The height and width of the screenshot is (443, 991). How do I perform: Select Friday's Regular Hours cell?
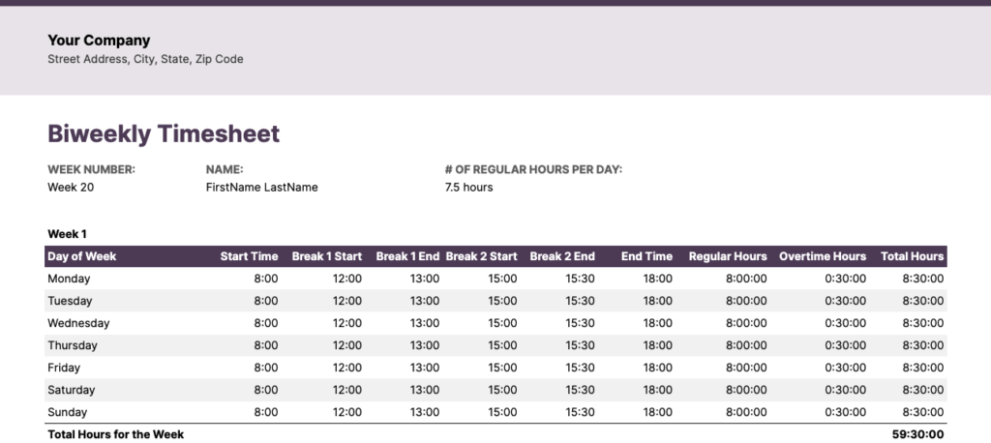coord(746,368)
